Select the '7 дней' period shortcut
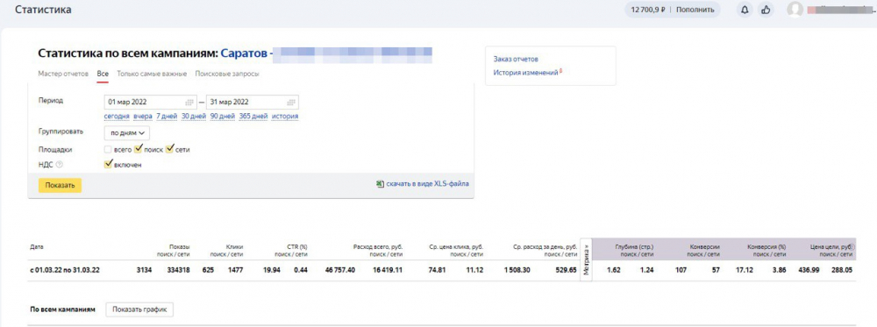 point(167,117)
